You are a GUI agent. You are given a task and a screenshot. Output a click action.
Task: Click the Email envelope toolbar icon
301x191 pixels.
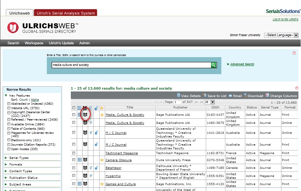coord(230,96)
